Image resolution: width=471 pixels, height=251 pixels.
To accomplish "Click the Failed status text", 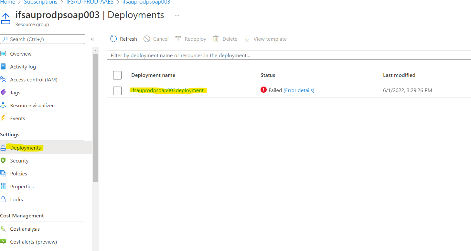I will (x=275, y=90).
